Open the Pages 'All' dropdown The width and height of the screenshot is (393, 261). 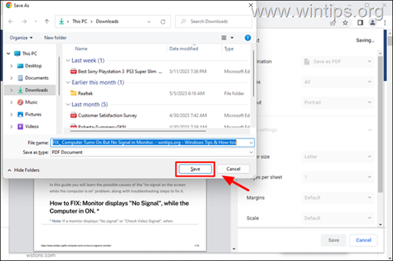(338, 82)
